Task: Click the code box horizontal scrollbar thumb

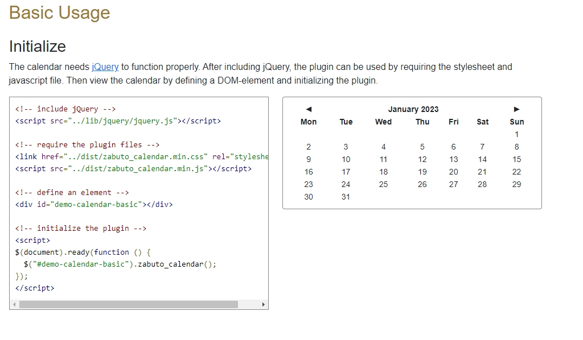Action: coord(129,304)
